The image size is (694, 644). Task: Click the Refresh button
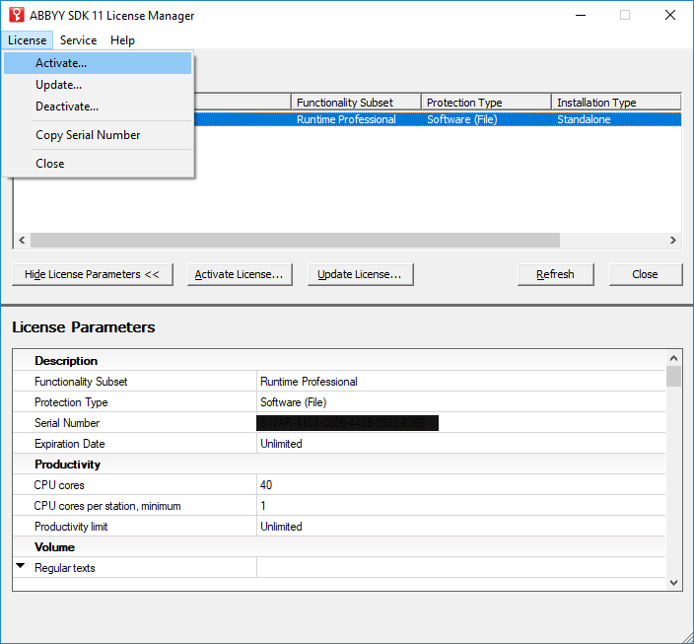point(555,274)
